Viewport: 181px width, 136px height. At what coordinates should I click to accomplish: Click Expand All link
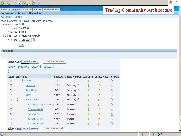(x=36, y=67)
